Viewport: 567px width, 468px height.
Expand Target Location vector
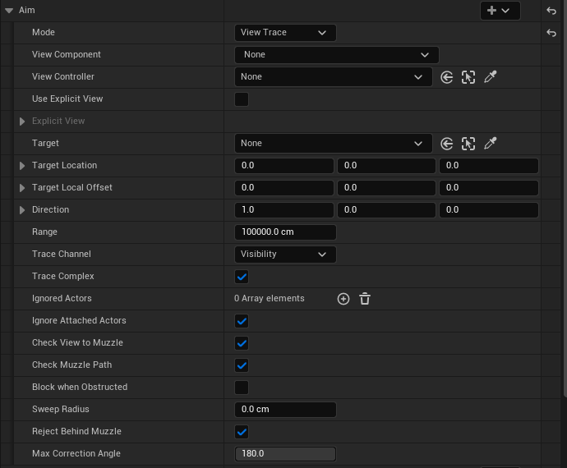point(22,166)
